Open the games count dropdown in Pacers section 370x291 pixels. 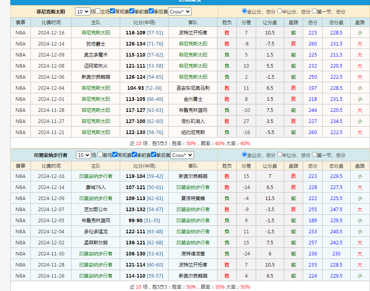coord(83,155)
